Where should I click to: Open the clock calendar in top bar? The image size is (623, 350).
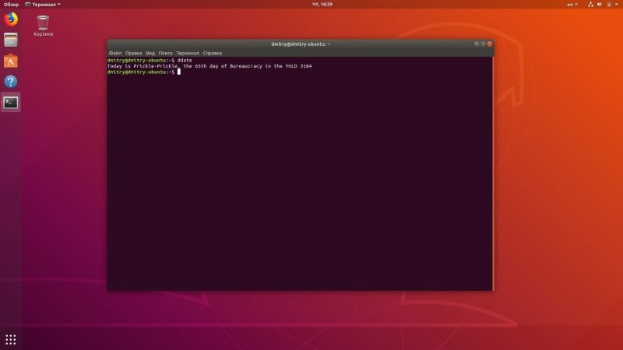coord(322,5)
